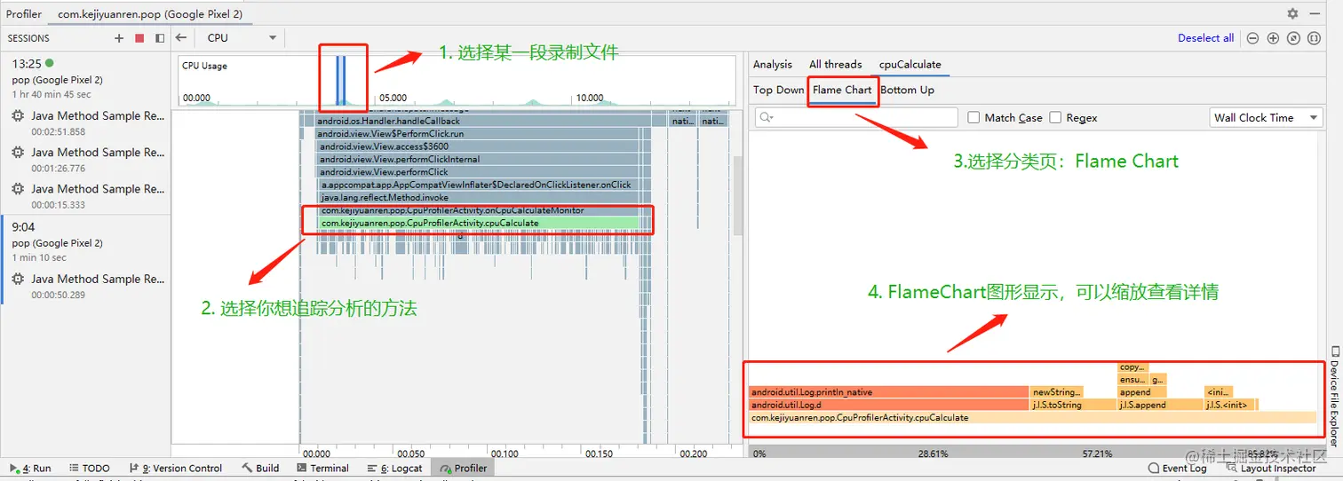Screen dimensions: 1343x481
Task: Click the search magnifier history icon
Action: (x=767, y=117)
